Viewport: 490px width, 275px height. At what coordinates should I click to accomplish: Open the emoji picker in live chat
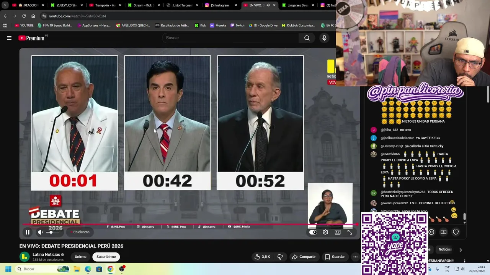[431, 232]
